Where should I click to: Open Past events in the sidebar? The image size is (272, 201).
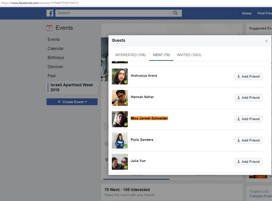pos(52,76)
